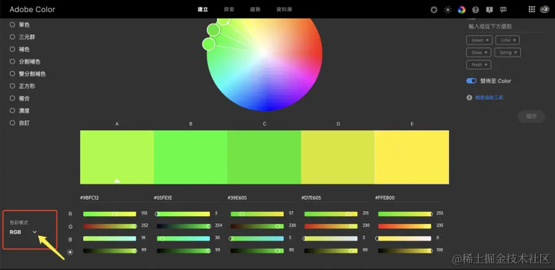Click the exclamation feedback bubble icon

point(489,10)
